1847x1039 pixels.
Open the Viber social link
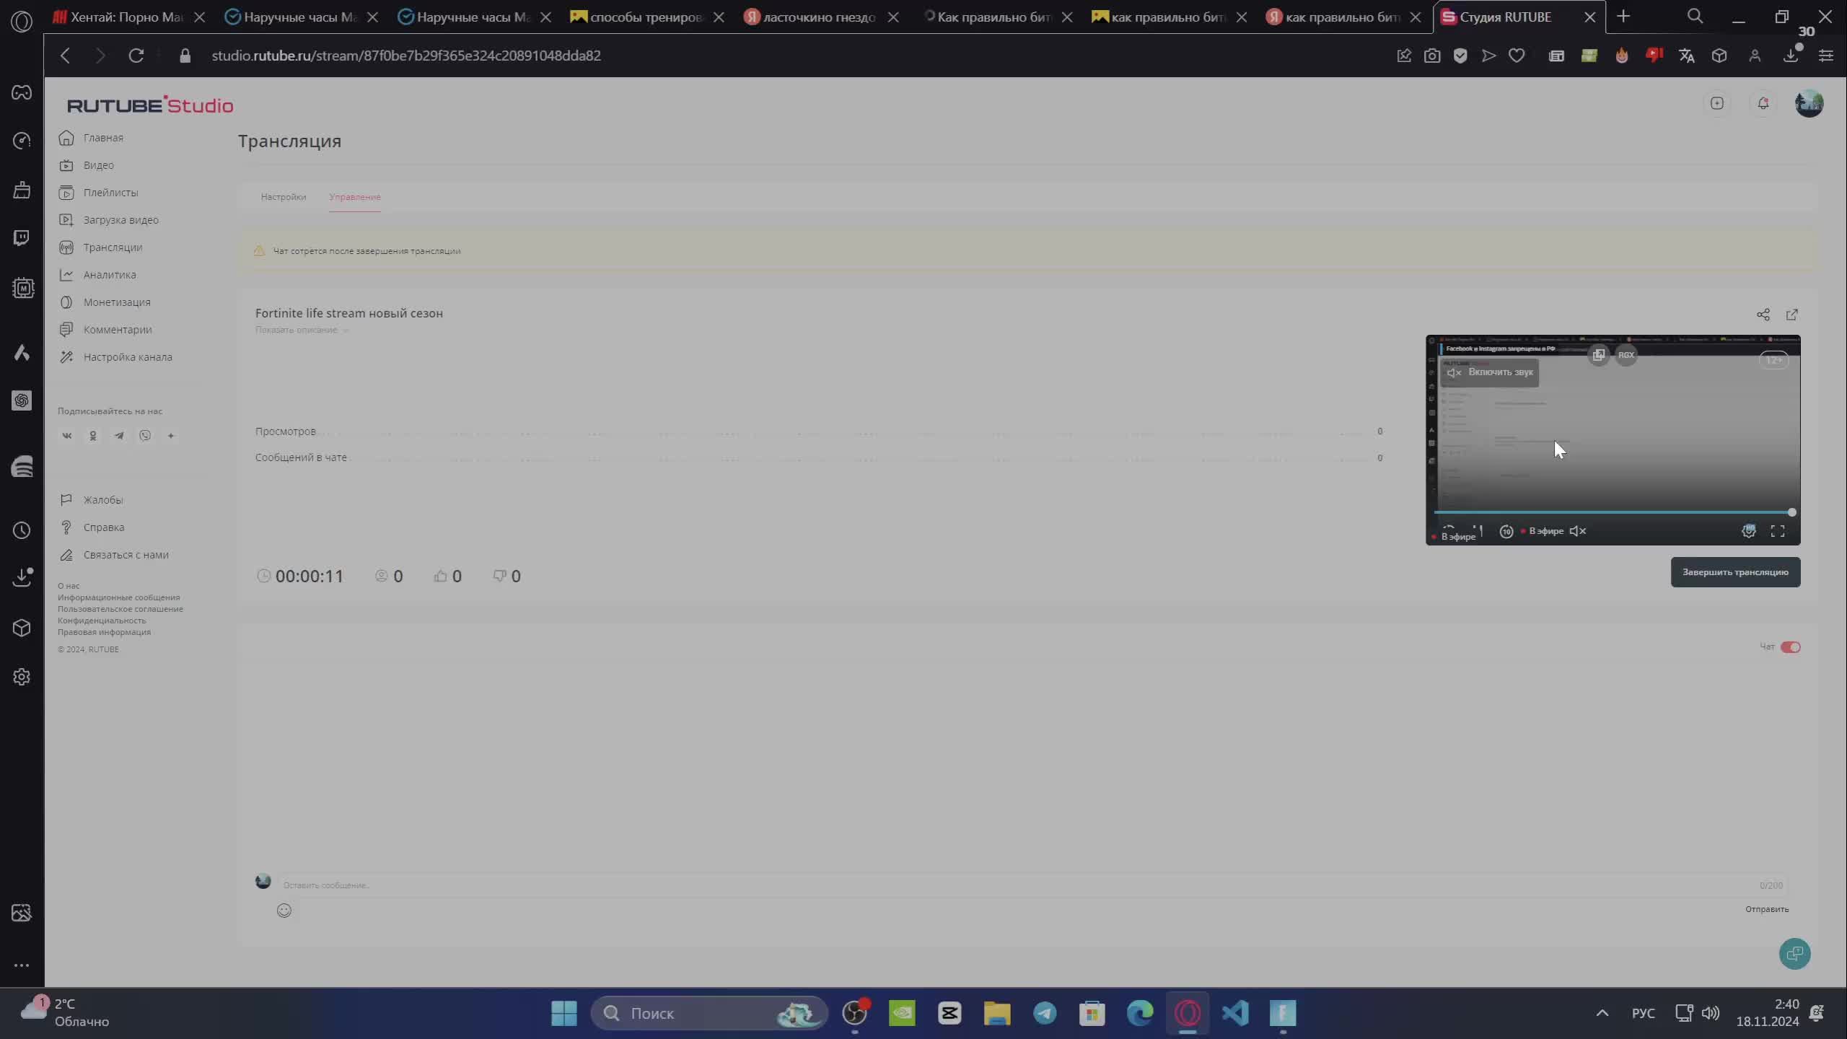(145, 436)
